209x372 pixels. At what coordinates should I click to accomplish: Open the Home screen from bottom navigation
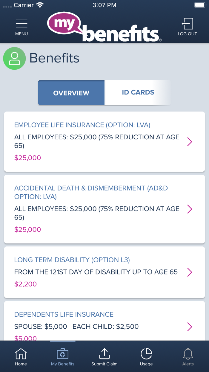coord(21,356)
